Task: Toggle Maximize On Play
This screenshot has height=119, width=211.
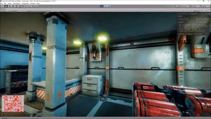Action: tap(187, 11)
